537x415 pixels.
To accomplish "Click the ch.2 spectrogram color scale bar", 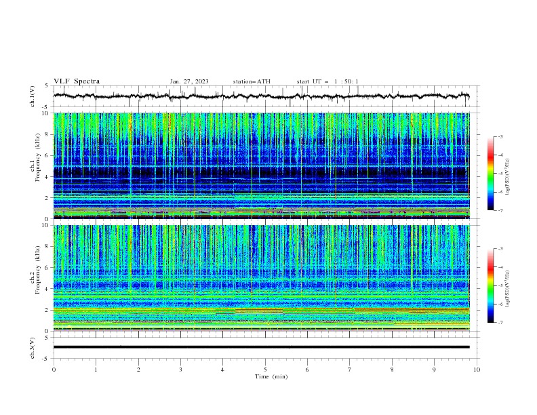I will tap(490, 285).
